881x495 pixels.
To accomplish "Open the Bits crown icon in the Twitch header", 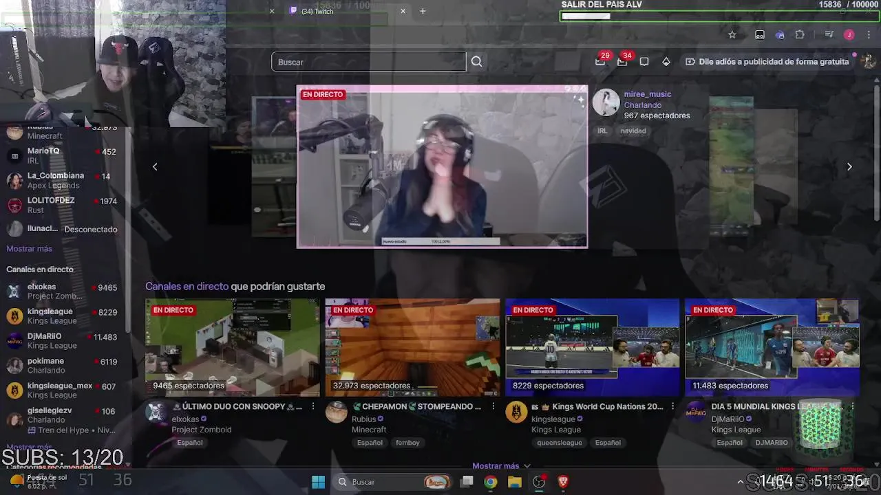I will tap(666, 61).
